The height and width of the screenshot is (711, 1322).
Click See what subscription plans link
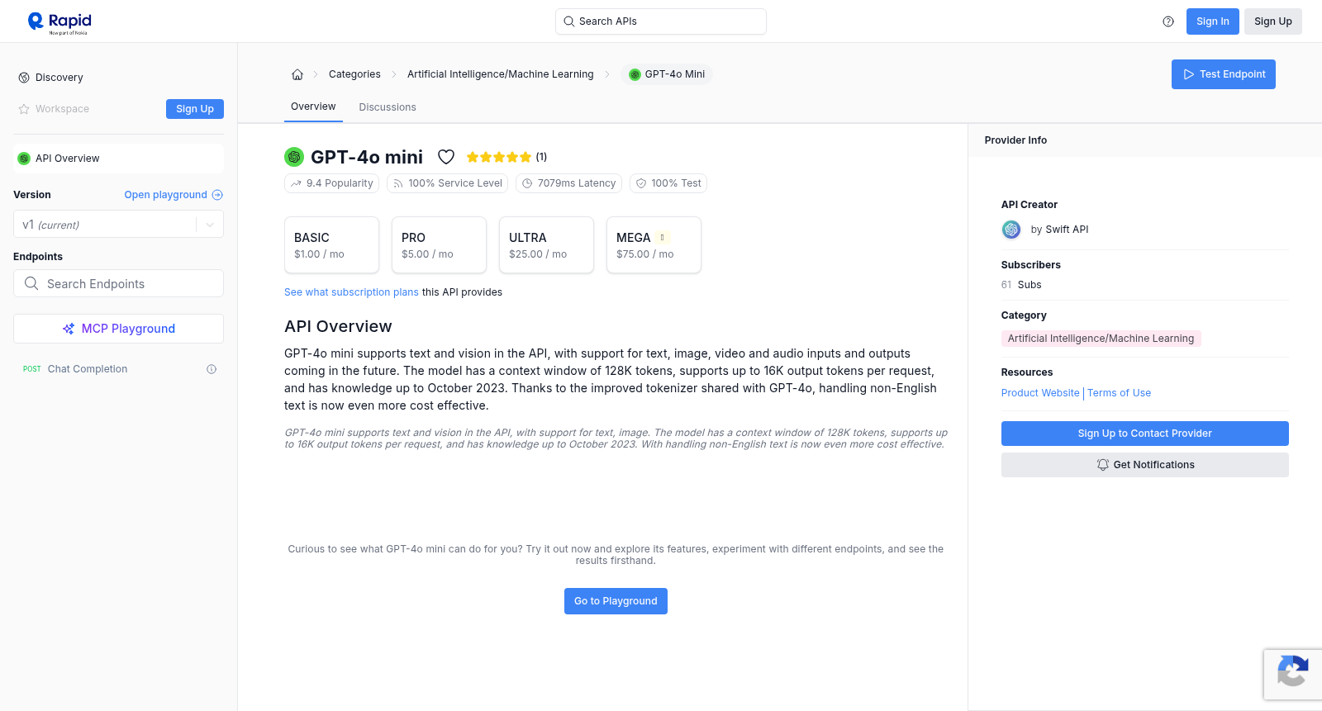click(351, 292)
